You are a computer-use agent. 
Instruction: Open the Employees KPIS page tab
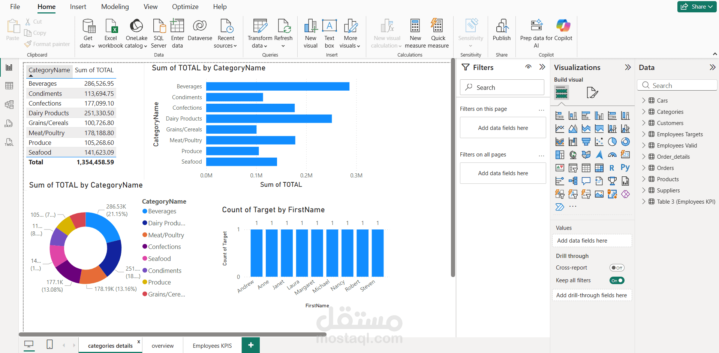pyautogui.click(x=212, y=345)
